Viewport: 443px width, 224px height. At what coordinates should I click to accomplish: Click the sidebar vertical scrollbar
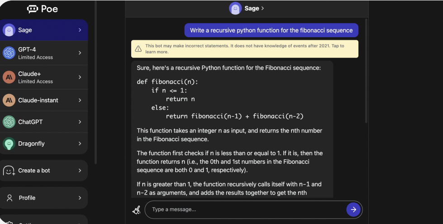point(95,82)
